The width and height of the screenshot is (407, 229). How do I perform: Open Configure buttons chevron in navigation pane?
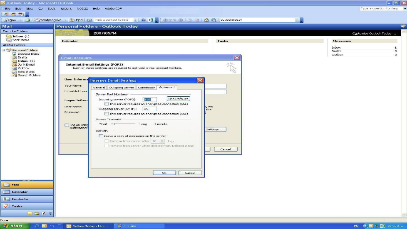point(51,214)
